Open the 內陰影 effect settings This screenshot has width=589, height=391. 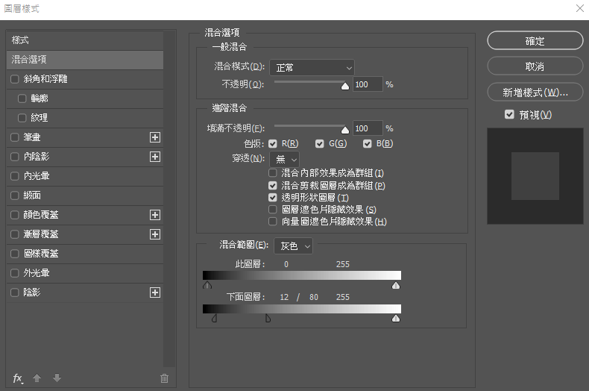[37, 157]
